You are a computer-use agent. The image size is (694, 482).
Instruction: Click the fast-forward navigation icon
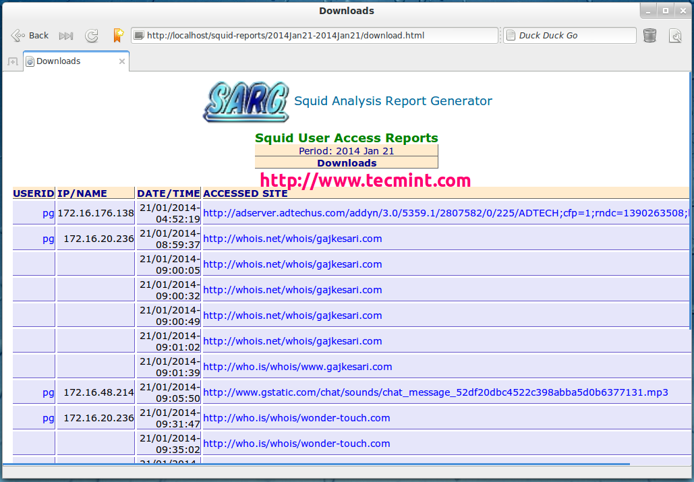pos(66,36)
